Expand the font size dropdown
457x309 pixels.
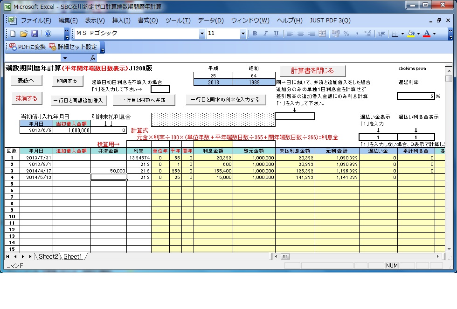point(243,34)
